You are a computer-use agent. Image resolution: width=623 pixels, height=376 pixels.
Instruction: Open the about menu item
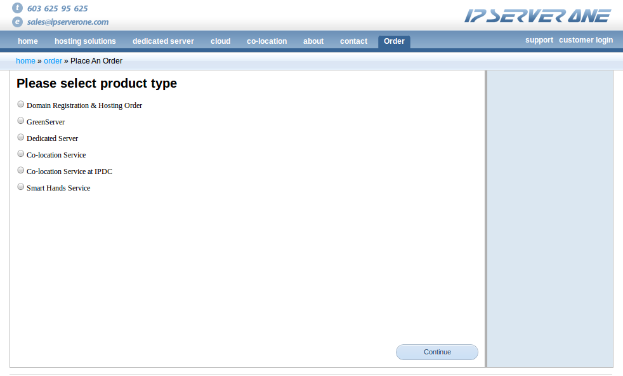tap(313, 41)
